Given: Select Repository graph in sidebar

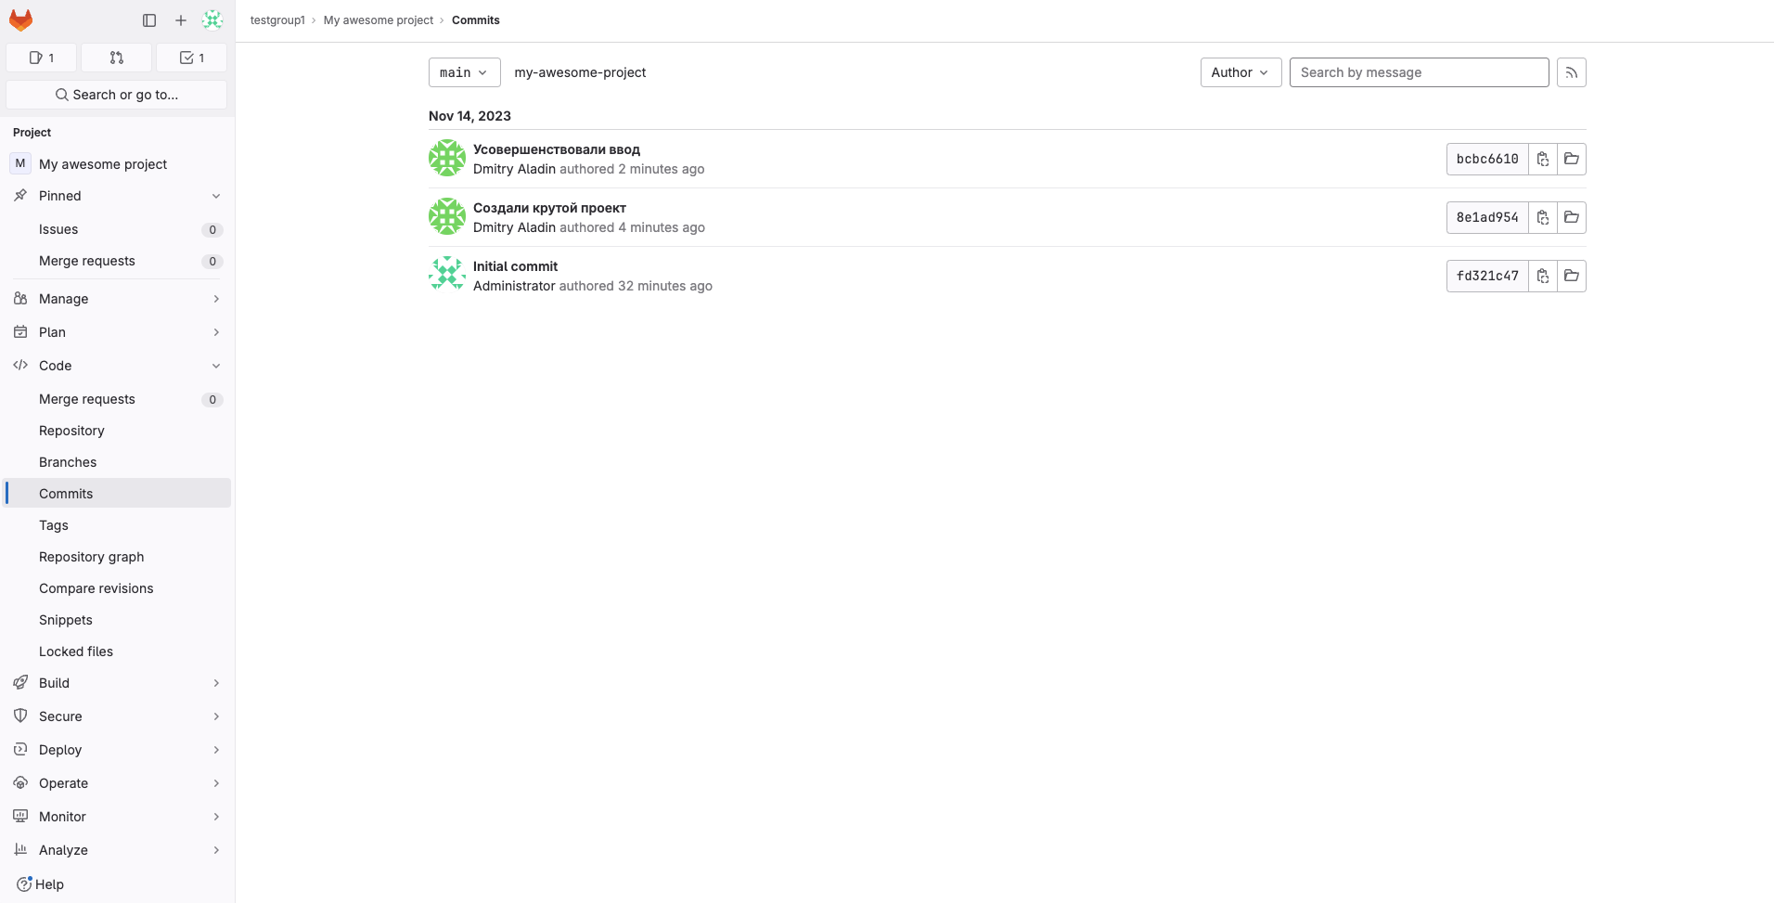Looking at the screenshot, I should point(91,557).
